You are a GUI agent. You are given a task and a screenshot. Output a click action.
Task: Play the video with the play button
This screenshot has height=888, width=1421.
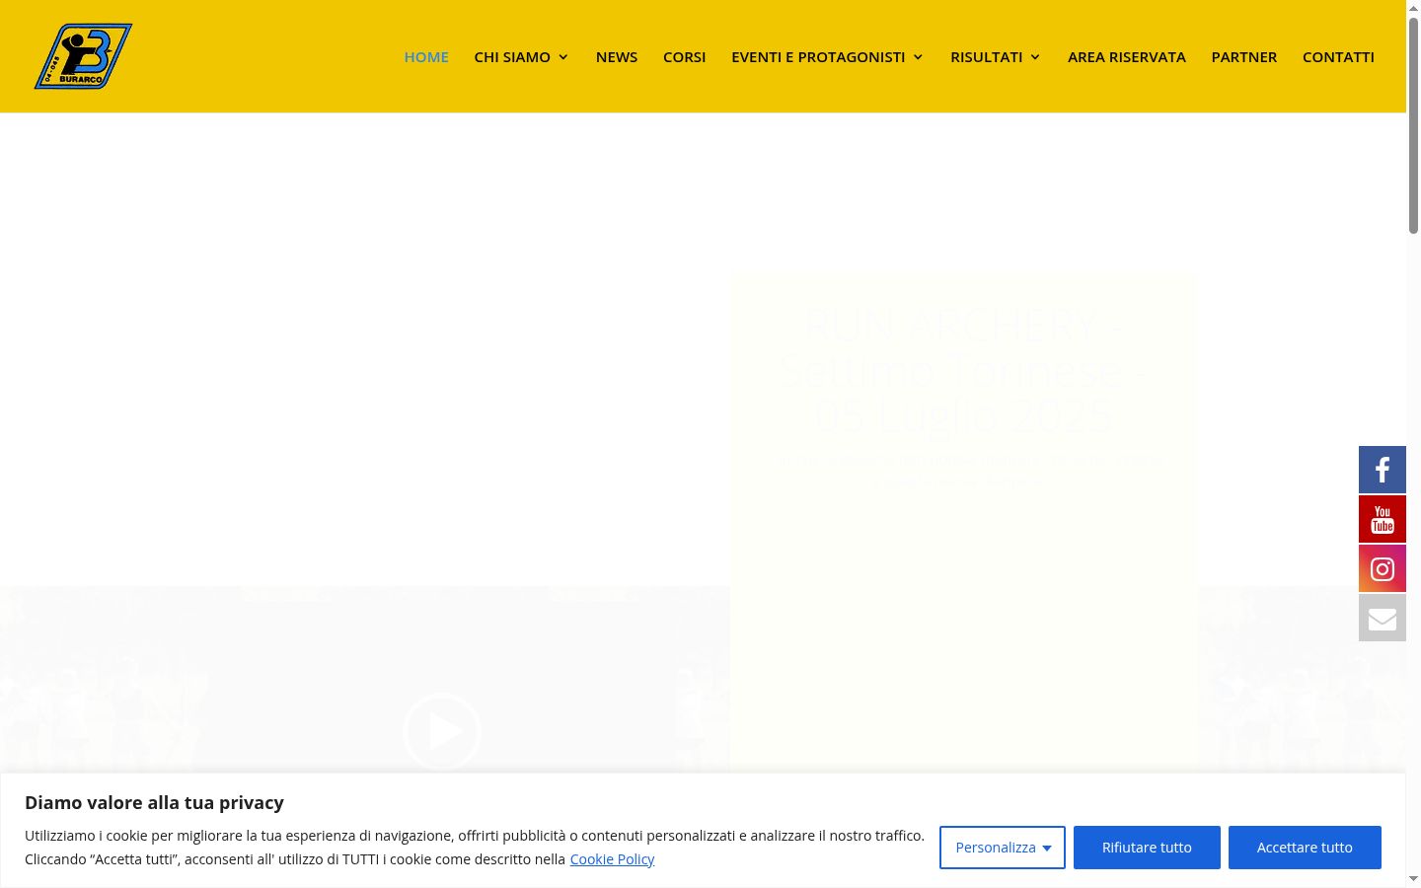point(442,732)
